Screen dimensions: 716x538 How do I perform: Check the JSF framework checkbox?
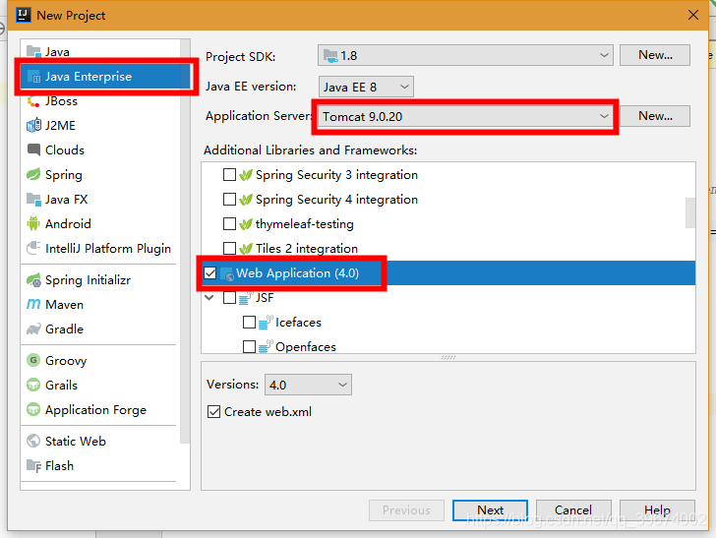(229, 298)
